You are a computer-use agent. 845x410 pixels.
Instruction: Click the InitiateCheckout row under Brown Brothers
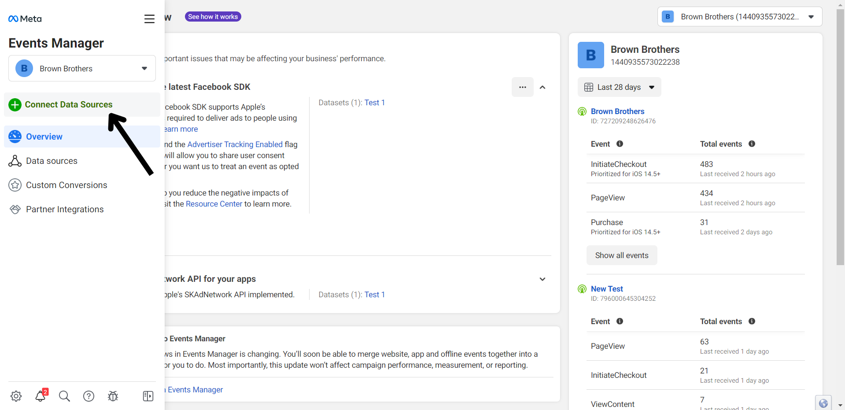pos(696,169)
